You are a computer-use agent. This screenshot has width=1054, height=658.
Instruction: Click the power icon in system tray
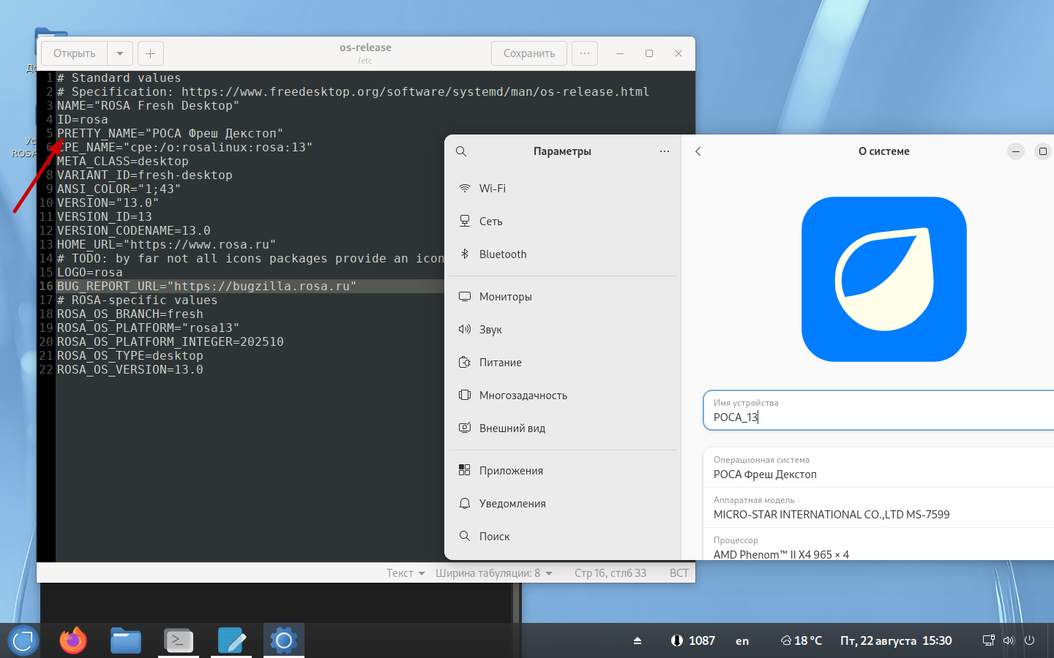click(x=1029, y=640)
